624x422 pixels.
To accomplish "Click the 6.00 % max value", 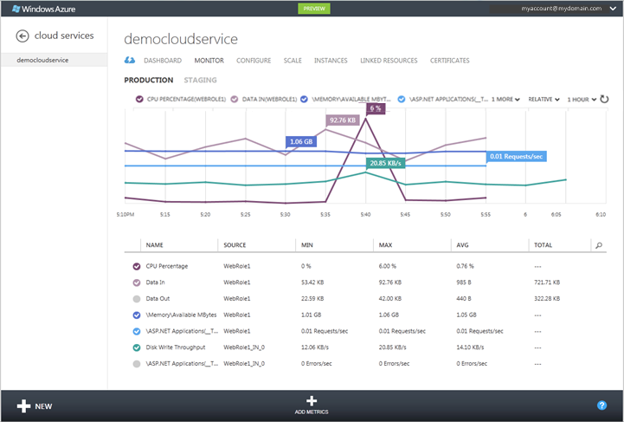I will (387, 266).
